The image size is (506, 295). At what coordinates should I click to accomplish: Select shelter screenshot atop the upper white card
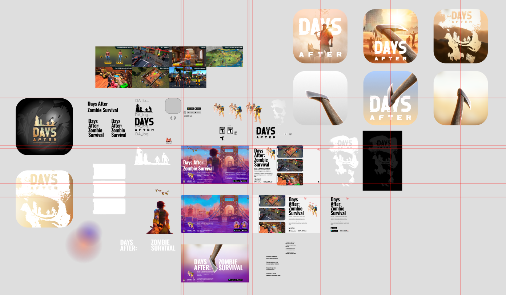pos(290,151)
